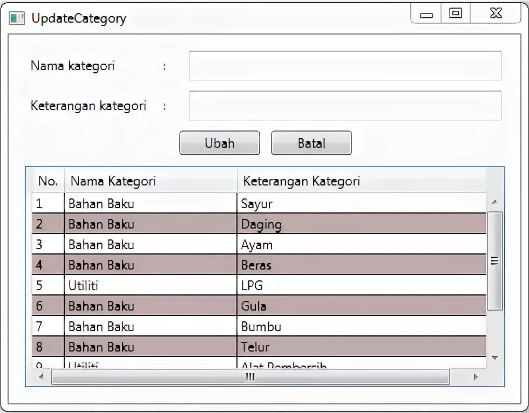Click the horizontal scroll left arrow
The height and width of the screenshot is (413, 529).
tap(41, 377)
